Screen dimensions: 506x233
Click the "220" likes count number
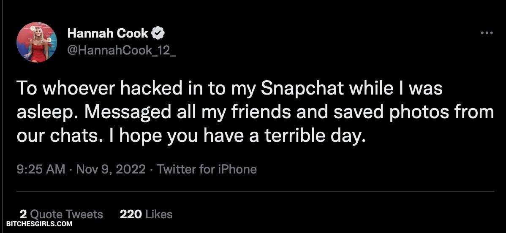[131, 214]
